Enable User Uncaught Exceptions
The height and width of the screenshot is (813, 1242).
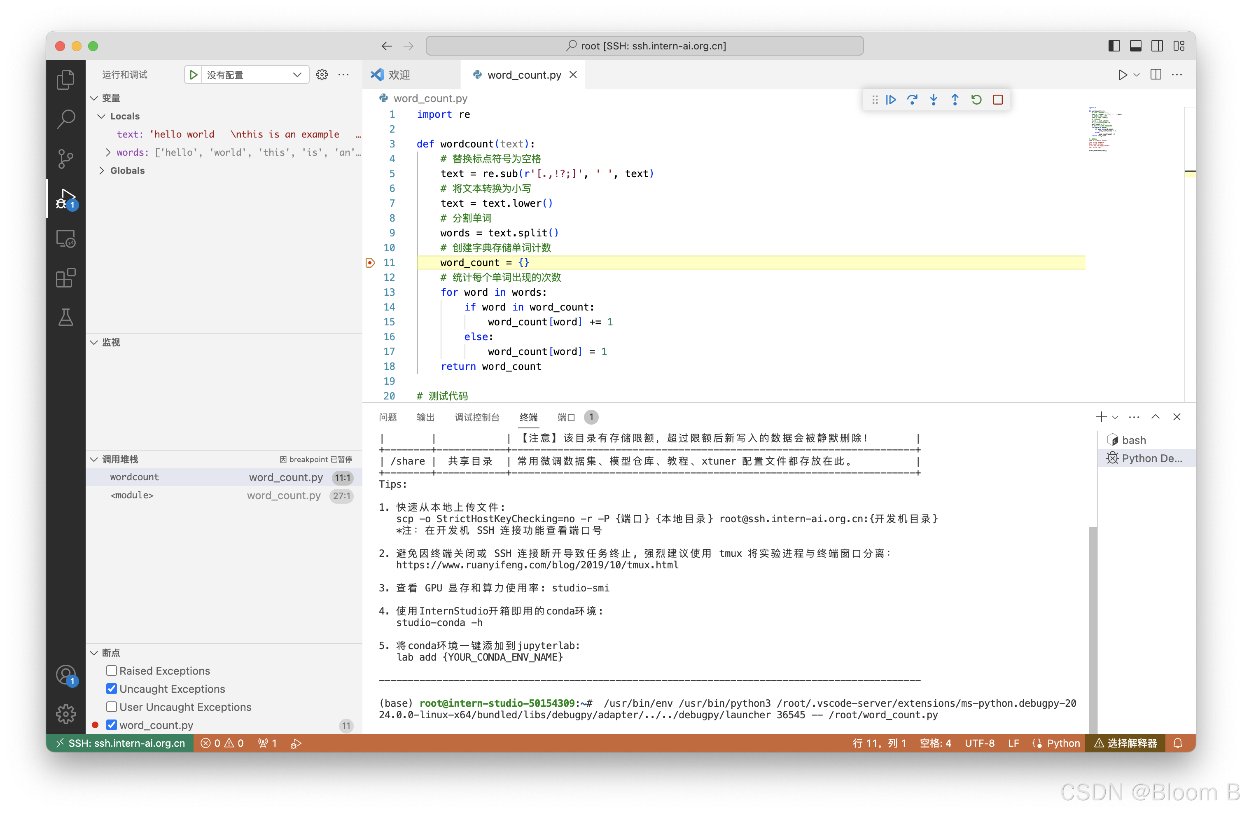pos(111,707)
